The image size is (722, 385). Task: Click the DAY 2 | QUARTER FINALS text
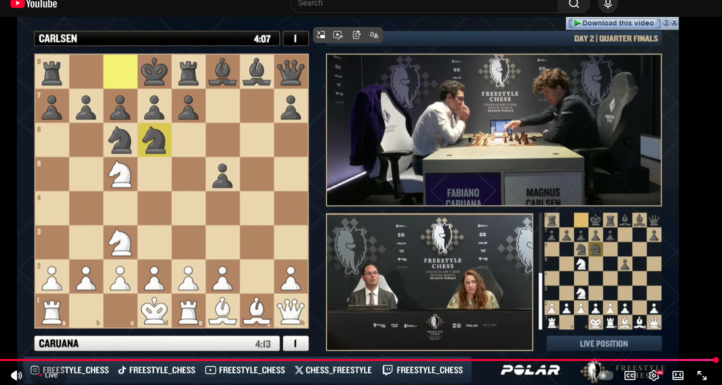tap(616, 38)
